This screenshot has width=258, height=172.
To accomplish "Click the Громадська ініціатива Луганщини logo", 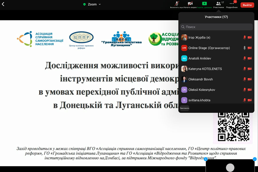I will pos(122,39).
